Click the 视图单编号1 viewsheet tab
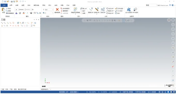 click(45, 89)
